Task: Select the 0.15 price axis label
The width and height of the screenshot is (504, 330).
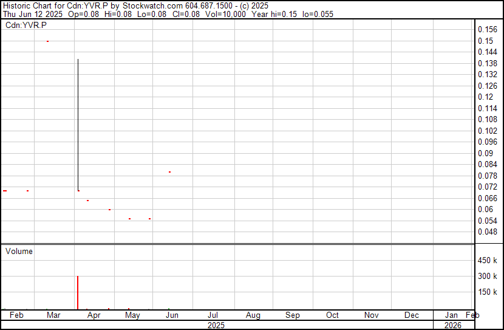Action: click(x=485, y=41)
